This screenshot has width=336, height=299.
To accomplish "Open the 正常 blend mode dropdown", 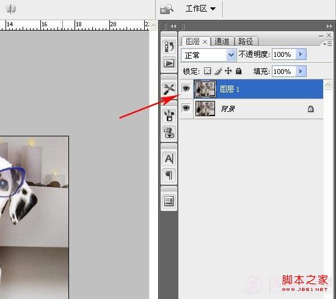I will pos(209,55).
